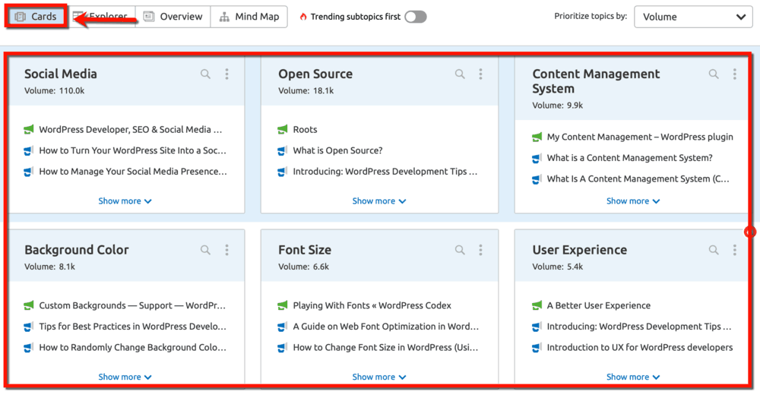Open Playing With Fonts « WordPress Codex link
Screen dimensions: 760x398
pyautogui.click(x=372, y=305)
